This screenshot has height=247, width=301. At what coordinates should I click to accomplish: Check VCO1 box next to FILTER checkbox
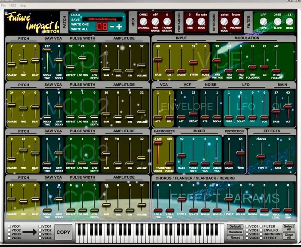[x=247, y=226]
